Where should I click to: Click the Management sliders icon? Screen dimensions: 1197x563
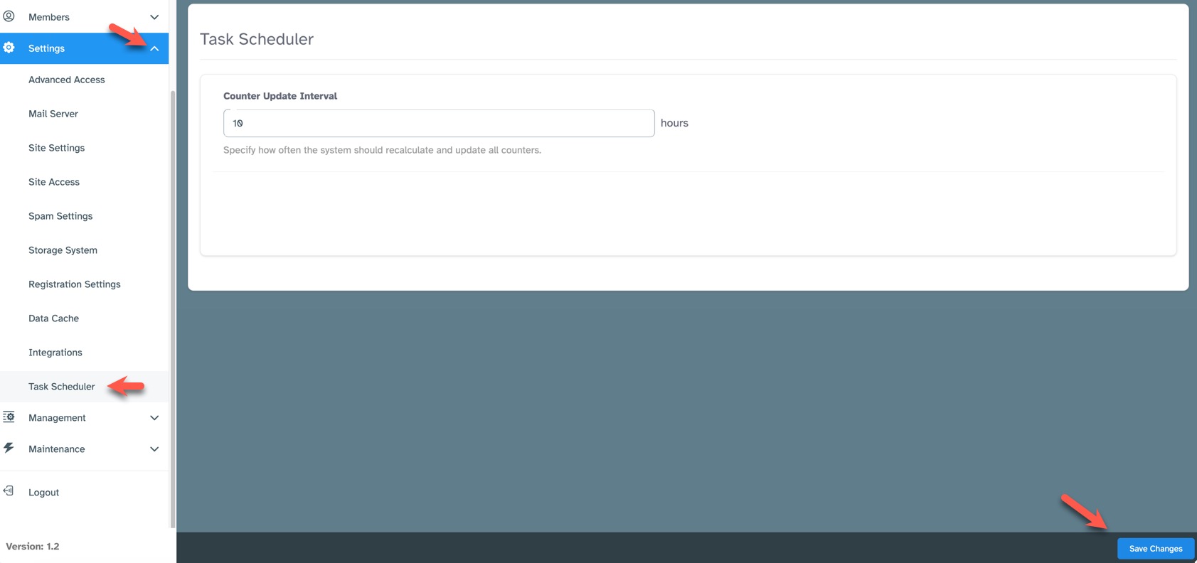pos(9,417)
